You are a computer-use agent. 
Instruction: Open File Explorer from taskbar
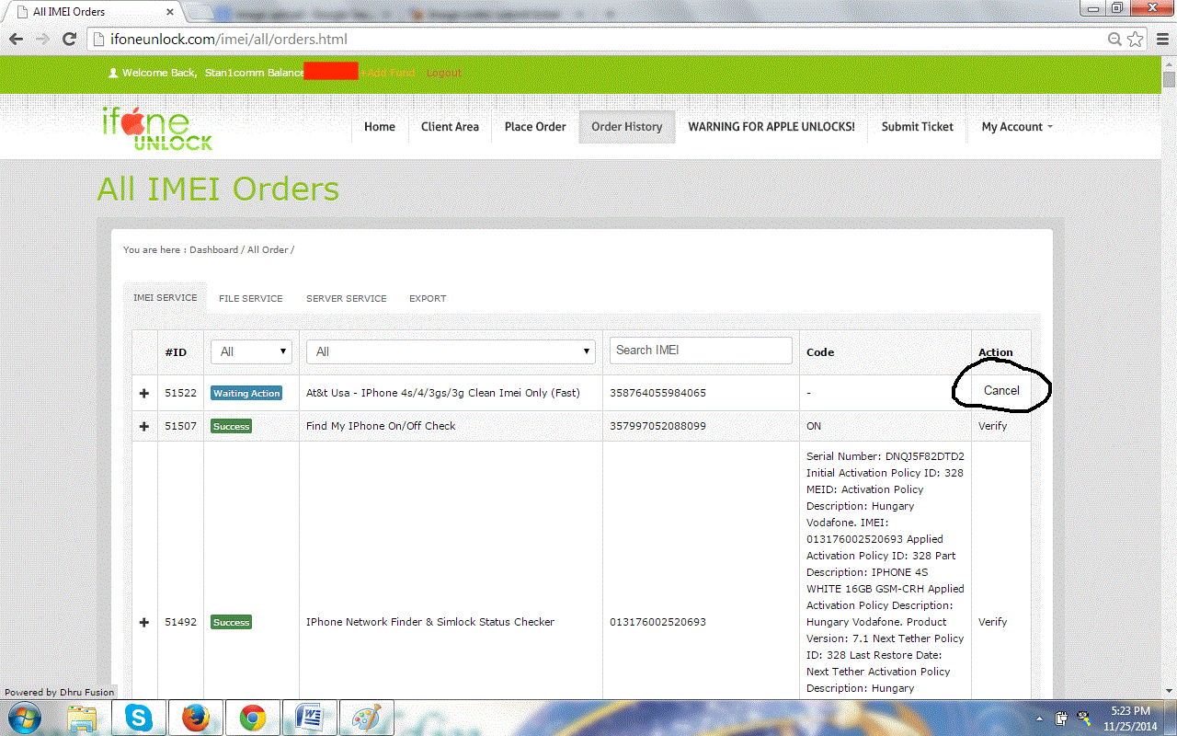tap(82, 717)
